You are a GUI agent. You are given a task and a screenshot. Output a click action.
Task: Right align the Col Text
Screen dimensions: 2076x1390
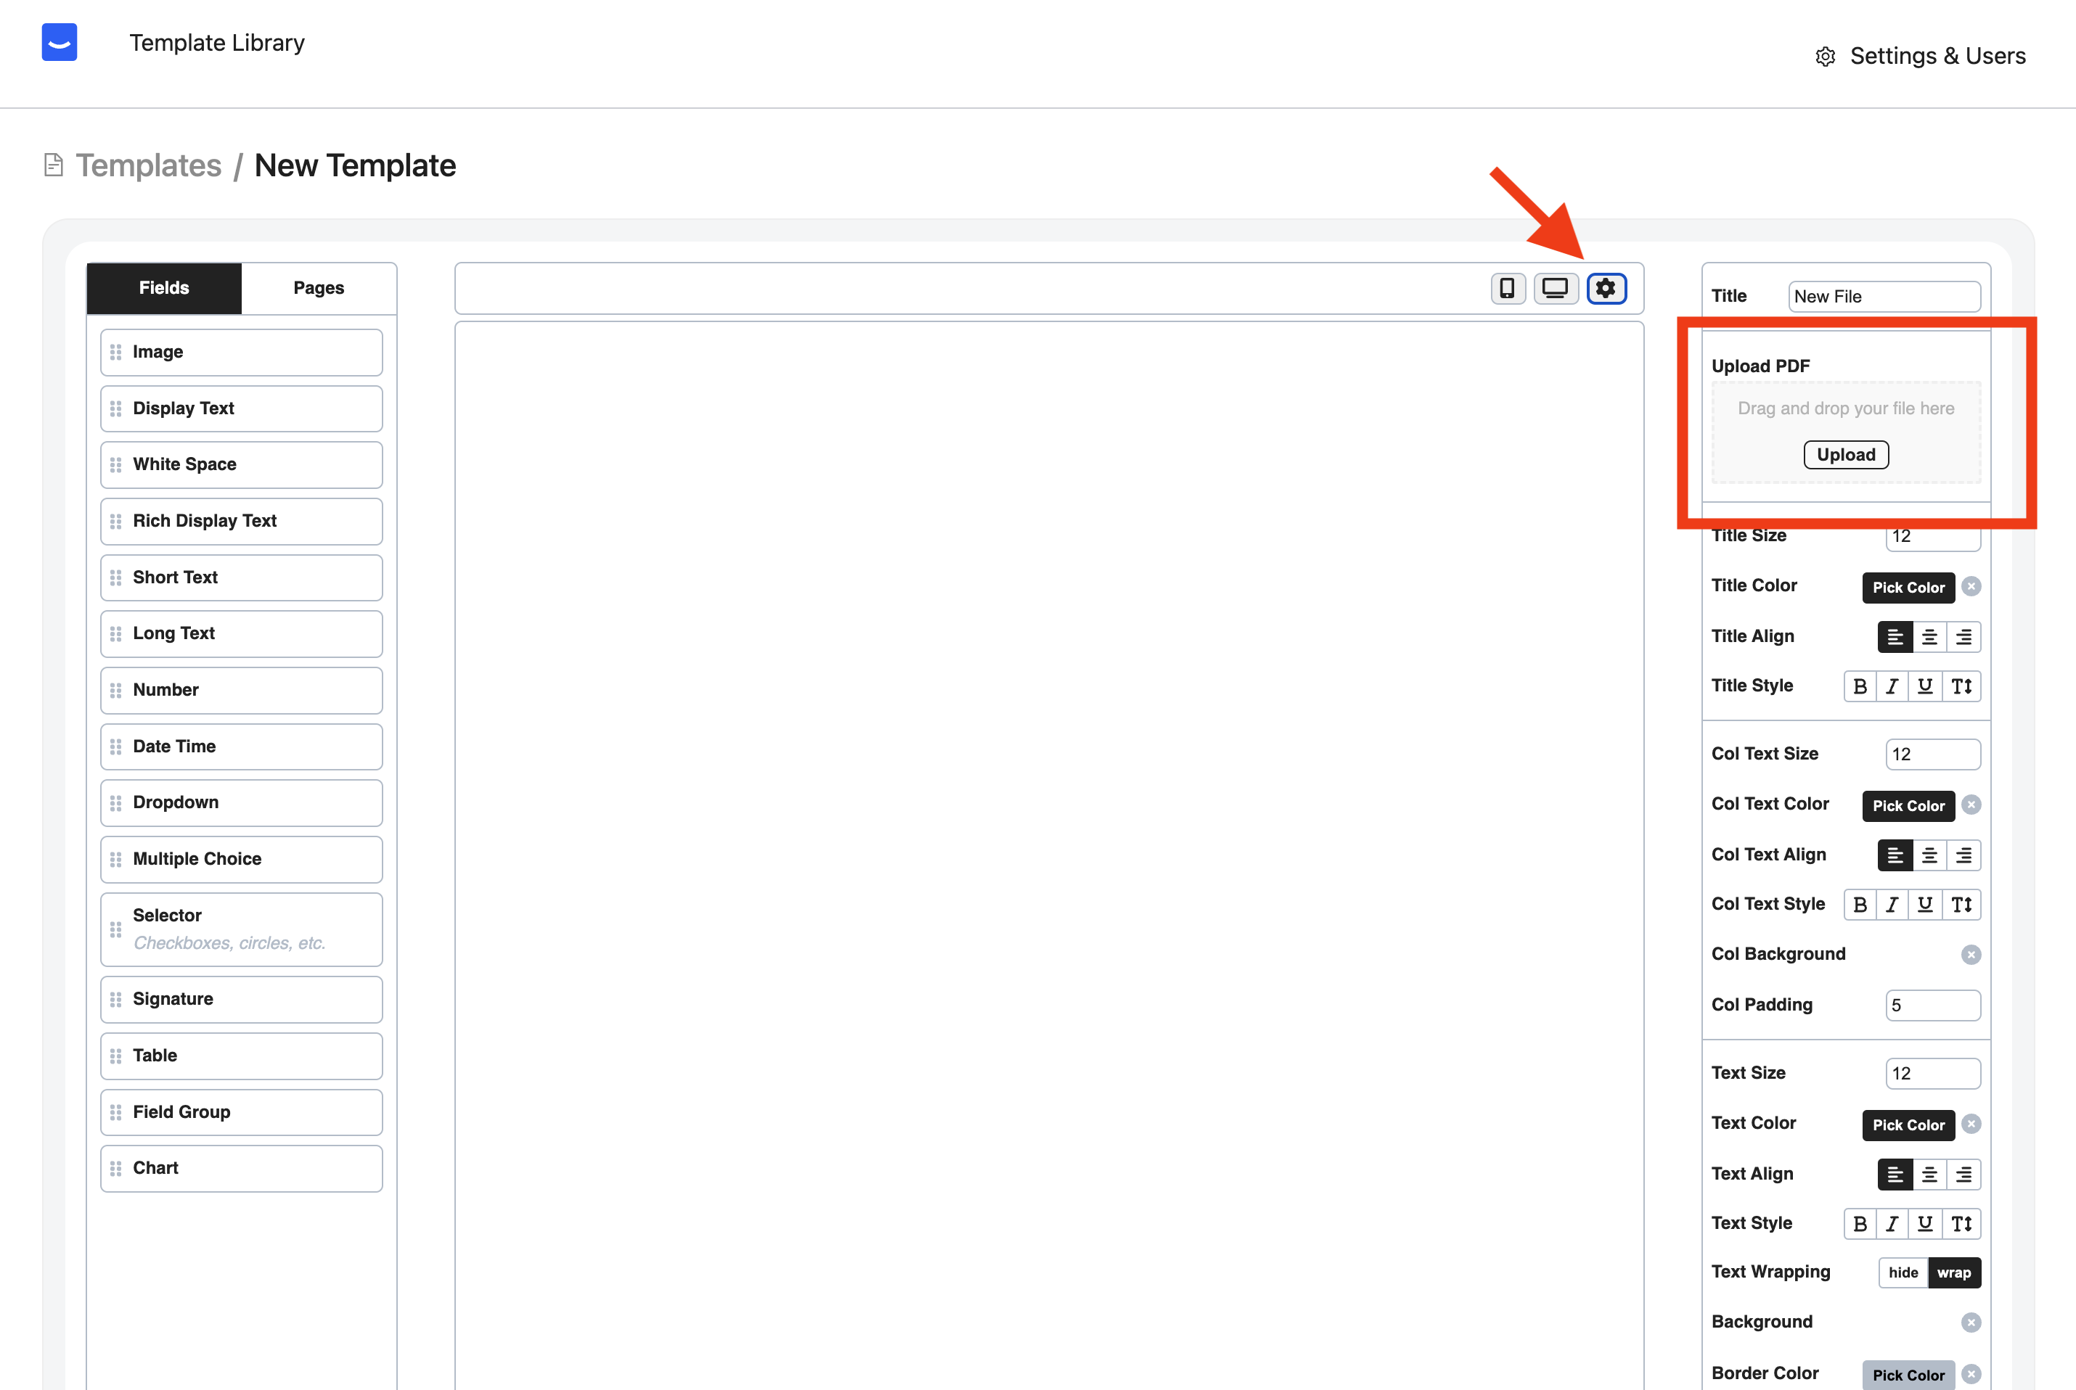[1963, 855]
